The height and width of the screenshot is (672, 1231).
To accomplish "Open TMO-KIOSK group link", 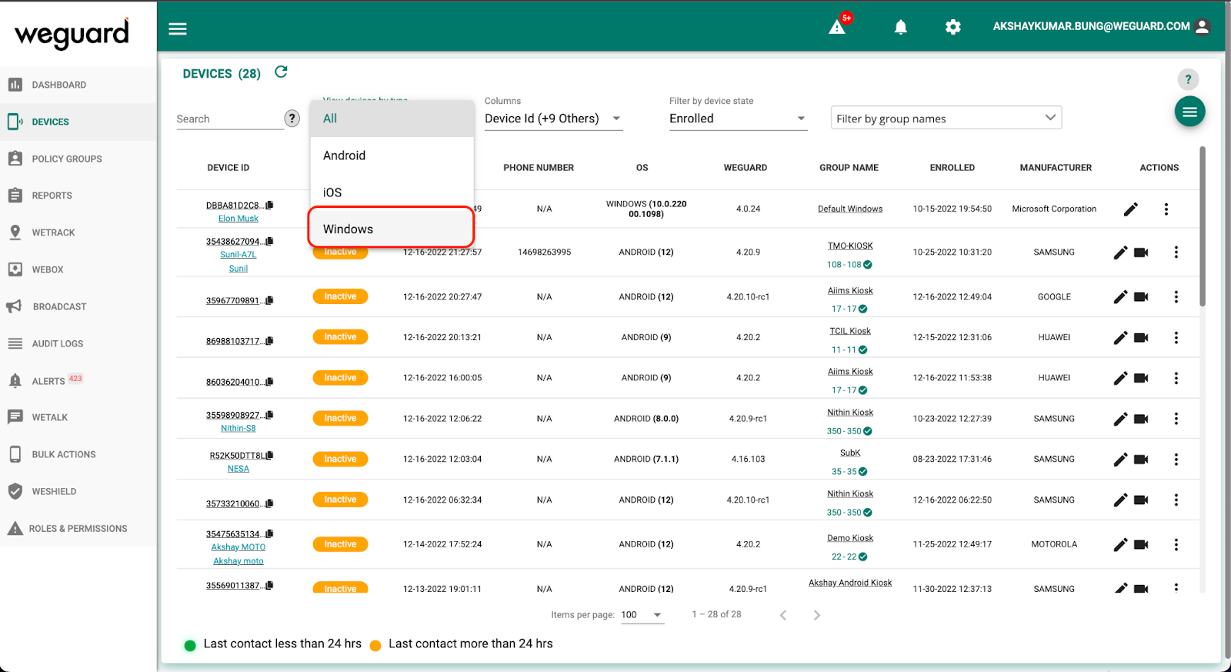I will coord(850,246).
